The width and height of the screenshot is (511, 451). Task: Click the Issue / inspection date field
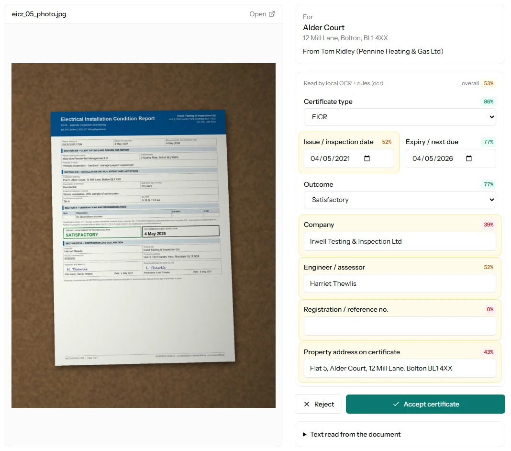349,158
